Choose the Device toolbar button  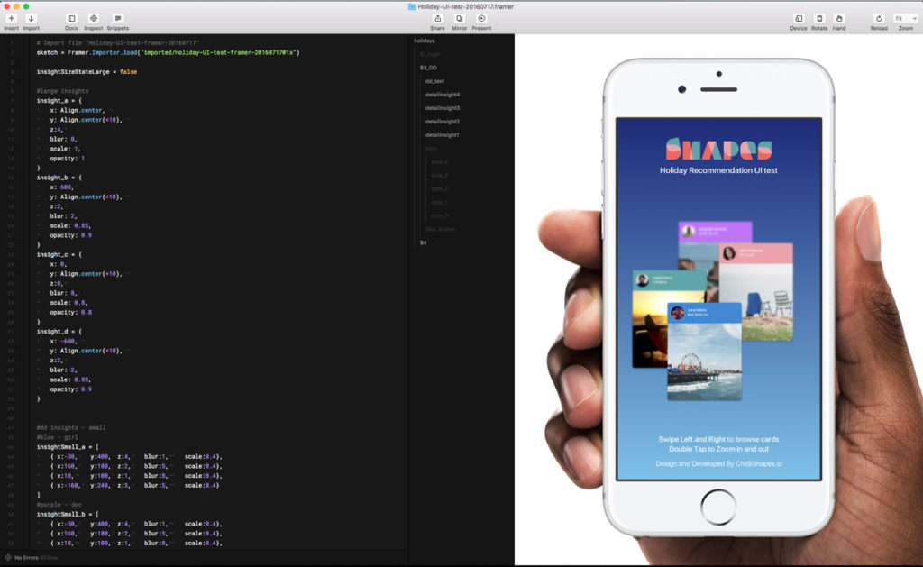coord(798,18)
